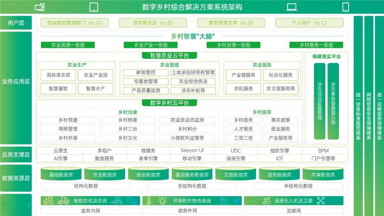Select the 产业链服务 box
The height and width of the screenshot is (216, 384).
pyautogui.click(x=244, y=75)
